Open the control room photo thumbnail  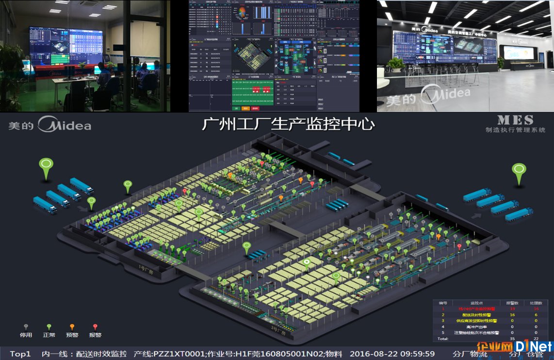[85, 56]
